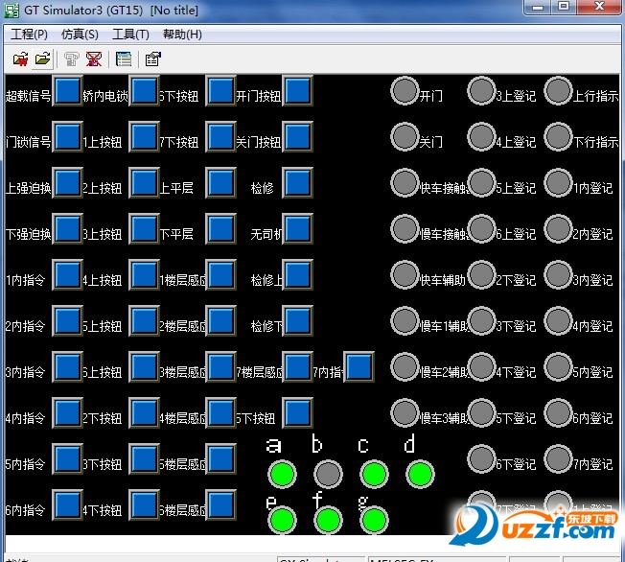
Task: Click the 4下按钮 blue button
Action: [x=144, y=505]
